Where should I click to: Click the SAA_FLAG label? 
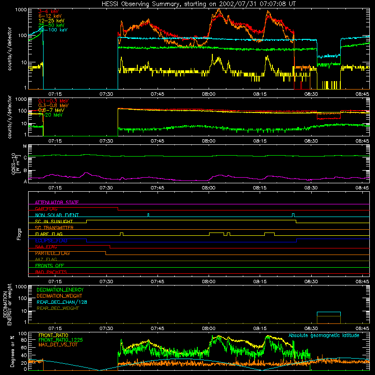click(x=46, y=247)
